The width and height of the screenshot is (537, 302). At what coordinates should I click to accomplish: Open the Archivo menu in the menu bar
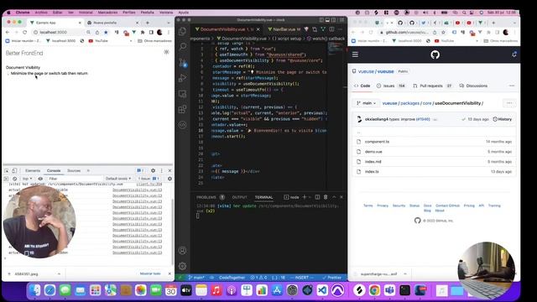pos(41,13)
